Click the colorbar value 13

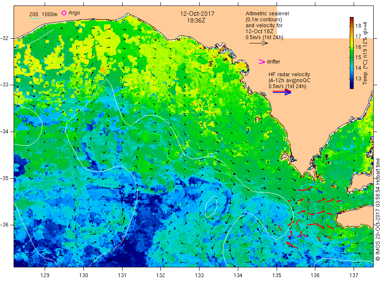(x=358, y=78)
